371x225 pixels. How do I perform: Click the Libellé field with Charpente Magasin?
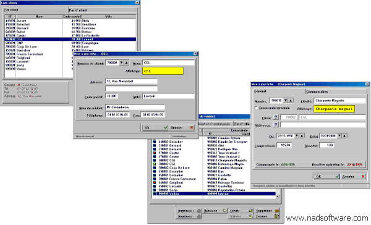click(339, 101)
